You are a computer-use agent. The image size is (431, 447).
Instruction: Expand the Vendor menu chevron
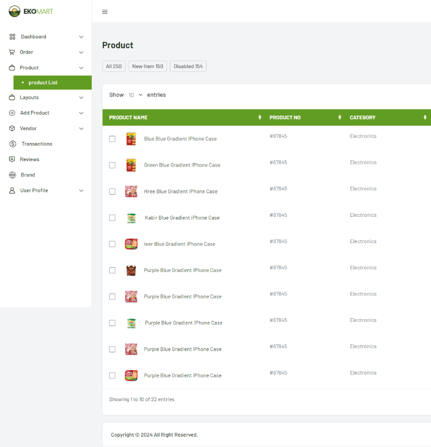pos(81,129)
